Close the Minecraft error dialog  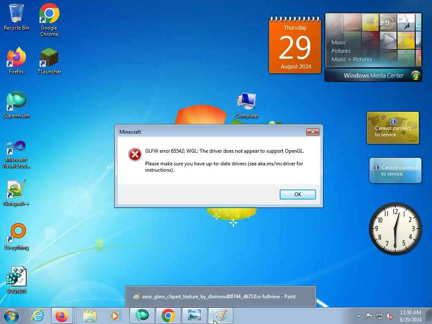coord(313,132)
